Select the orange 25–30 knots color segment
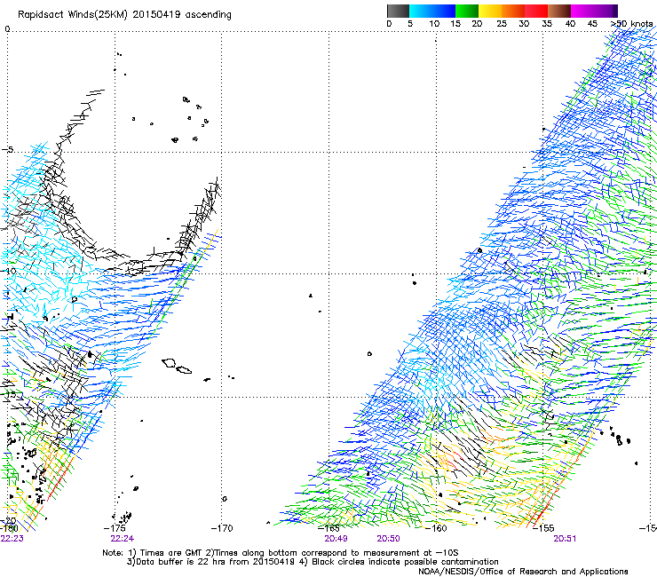The width and height of the screenshot is (657, 577). pos(513,11)
